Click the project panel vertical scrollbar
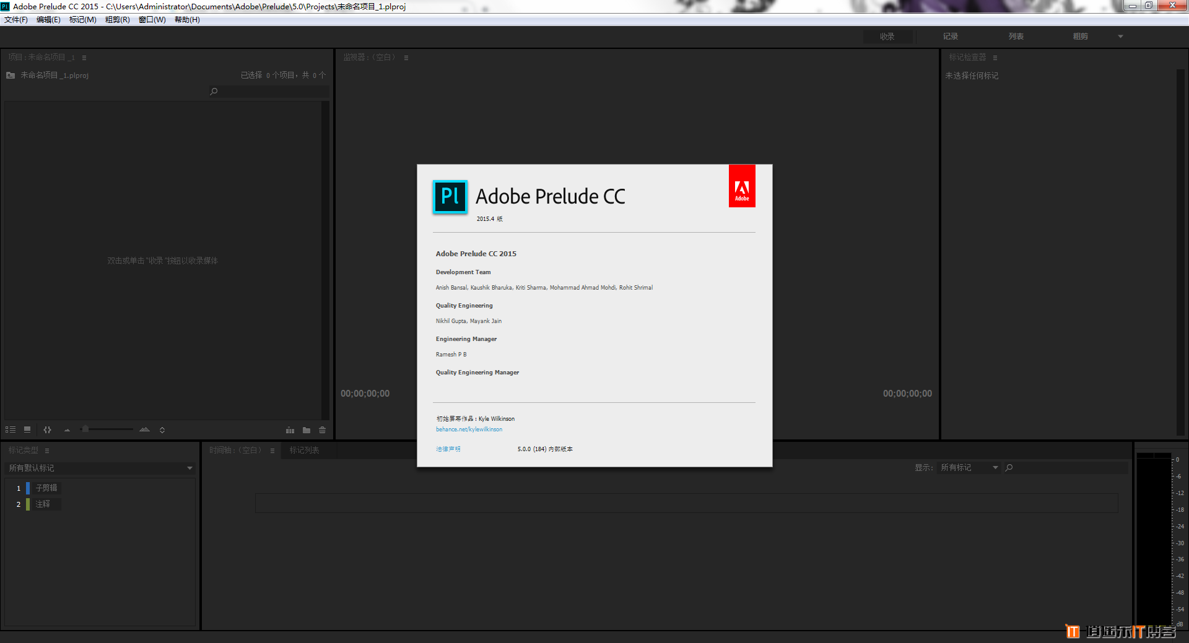The image size is (1189, 643). click(326, 261)
